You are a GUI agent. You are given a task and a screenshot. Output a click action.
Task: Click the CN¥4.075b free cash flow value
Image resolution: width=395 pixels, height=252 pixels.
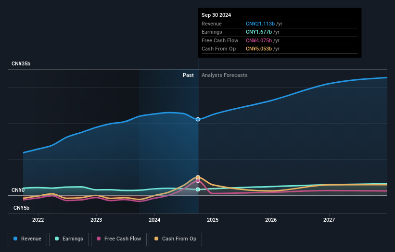pos(259,40)
